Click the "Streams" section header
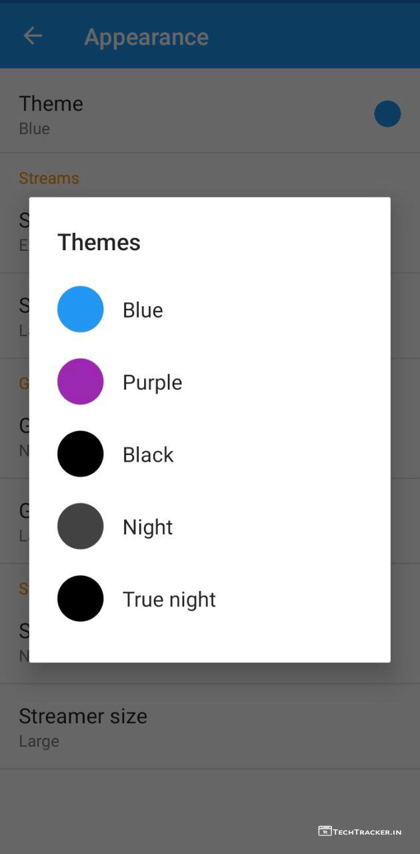Viewport: 420px width, 854px height. click(x=49, y=178)
